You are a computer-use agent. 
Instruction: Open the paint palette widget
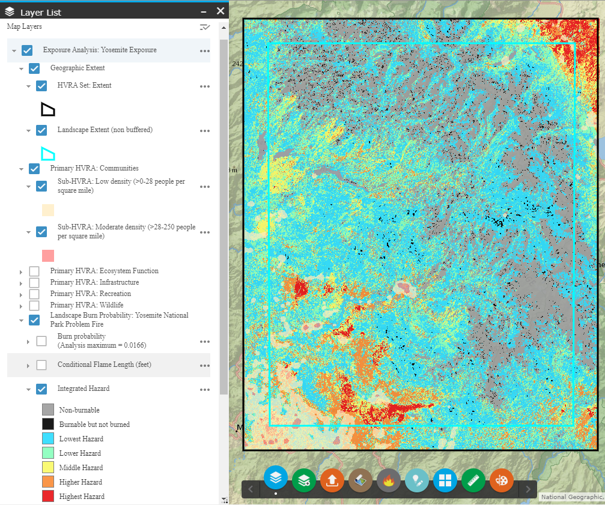coord(502,480)
